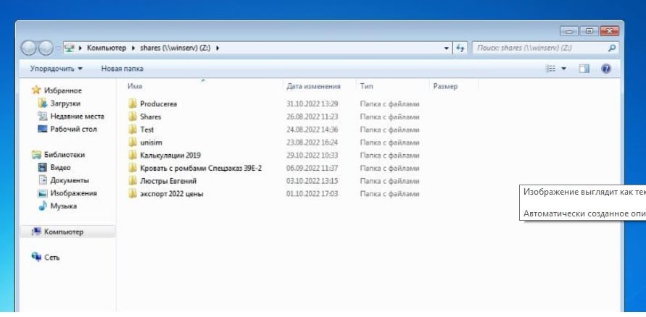
Task: Create a folder with Новая папка
Action: (123, 69)
